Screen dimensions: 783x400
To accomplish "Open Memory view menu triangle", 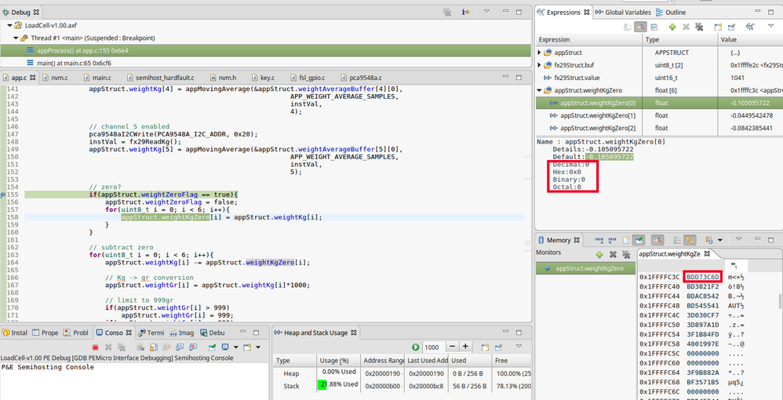I will click(x=738, y=240).
